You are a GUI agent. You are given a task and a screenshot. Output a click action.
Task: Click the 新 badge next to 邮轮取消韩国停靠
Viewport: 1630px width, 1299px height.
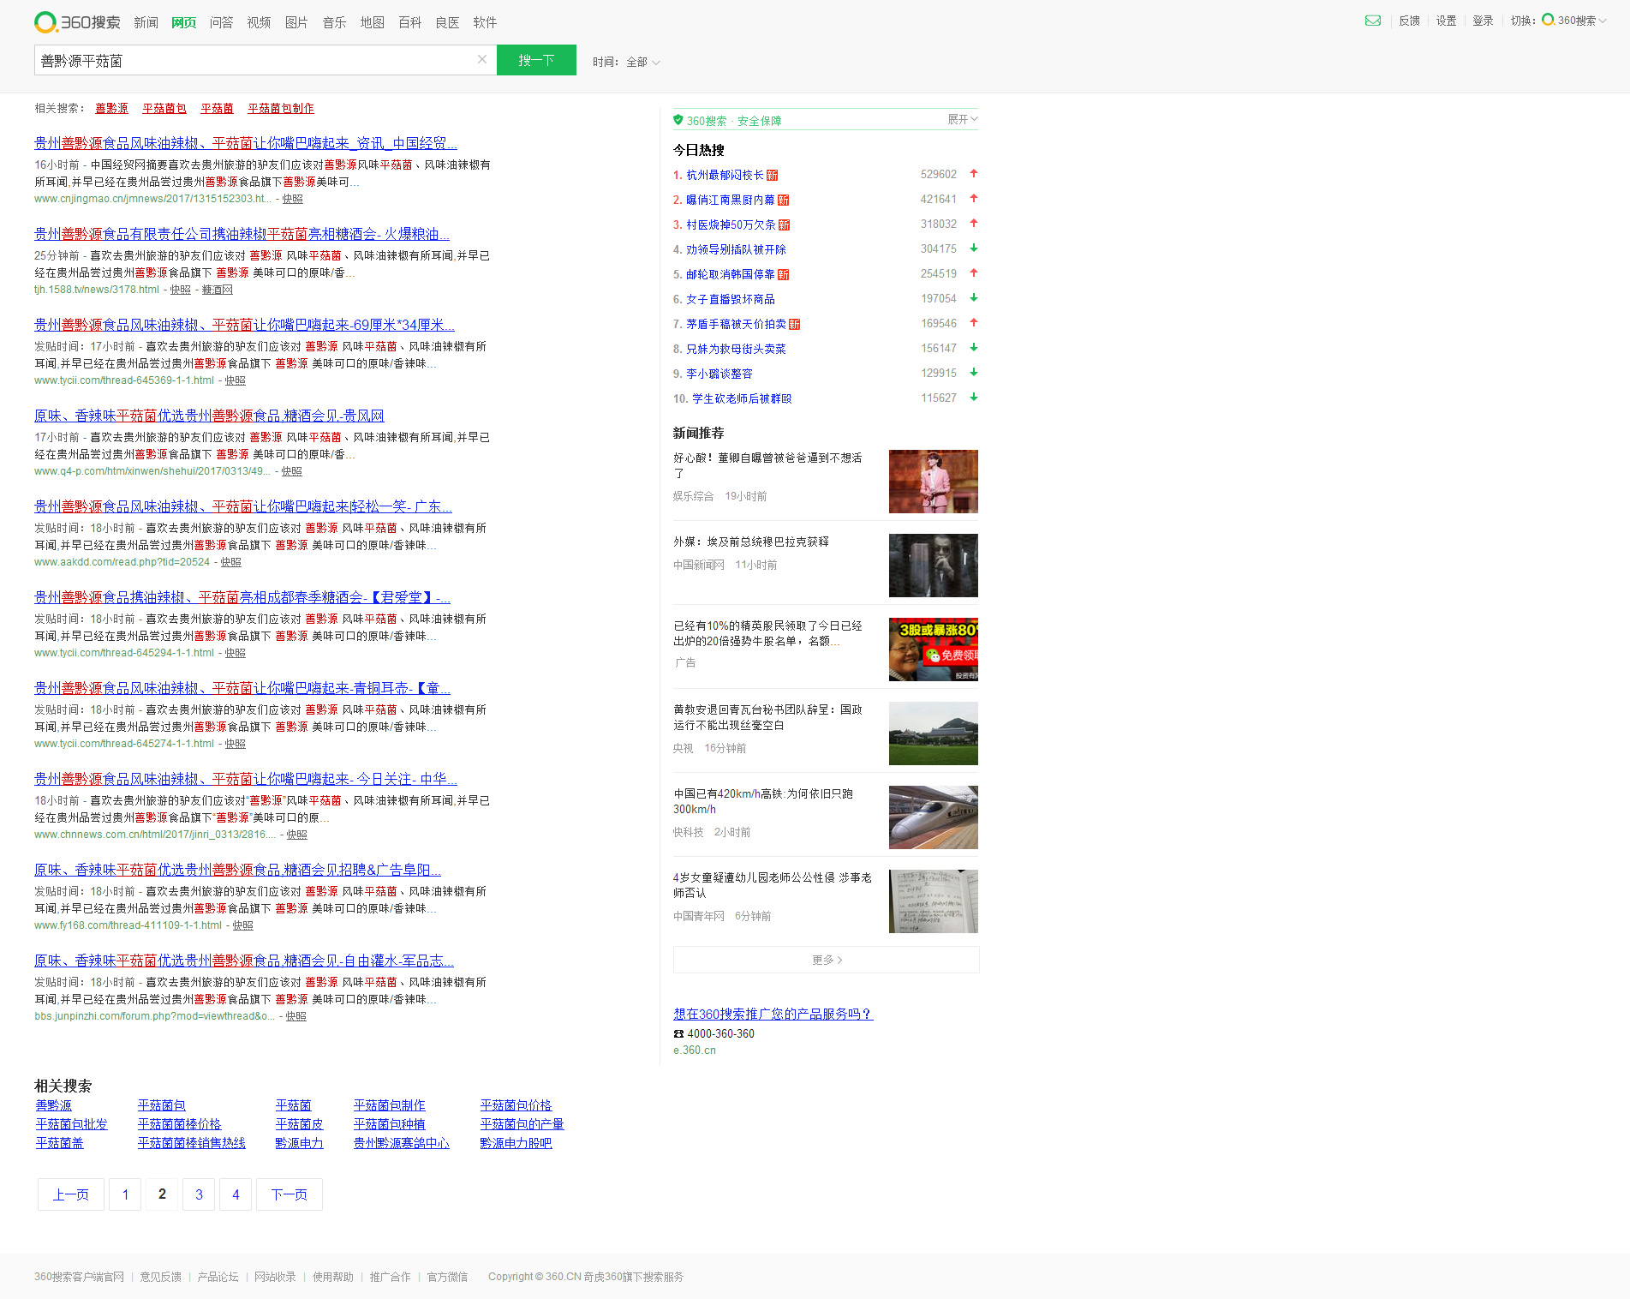click(x=784, y=274)
